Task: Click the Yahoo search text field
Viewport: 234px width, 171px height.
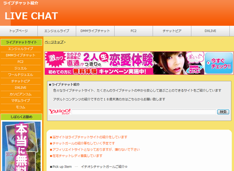Action: click(144, 112)
